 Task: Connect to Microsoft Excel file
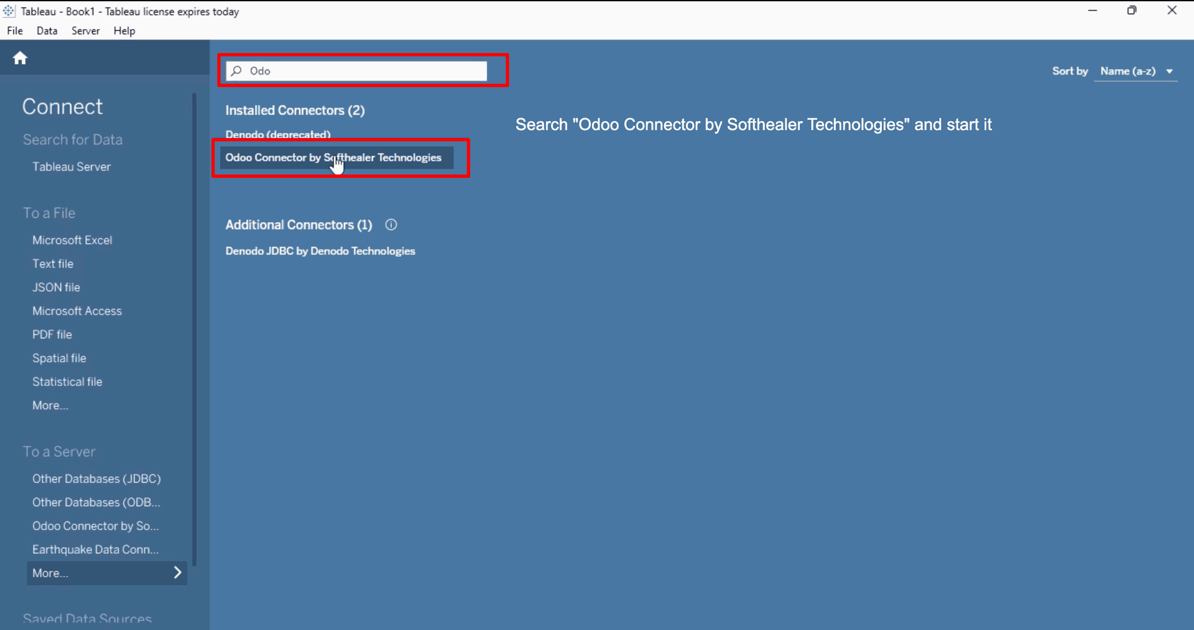[x=72, y=240]
